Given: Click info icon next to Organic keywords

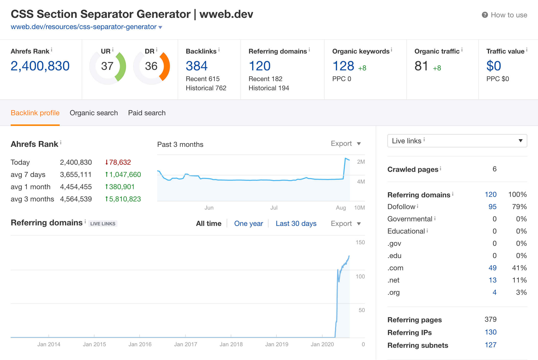Looking at the screenshot, I should tap(392, 50).
